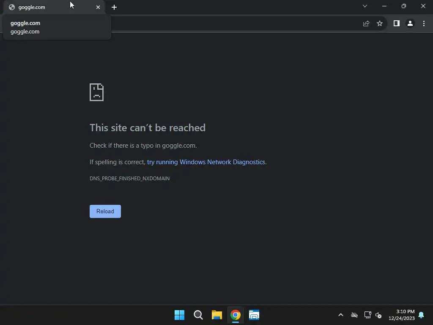
Task: Click Chrome icon in taskbar
Action: [236, 315]
